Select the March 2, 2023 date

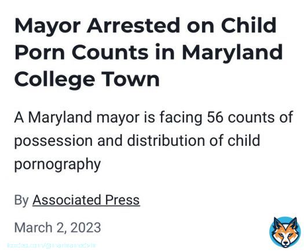pos(57,227)
